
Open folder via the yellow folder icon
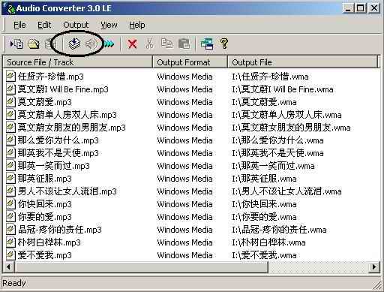pos(34,44)
